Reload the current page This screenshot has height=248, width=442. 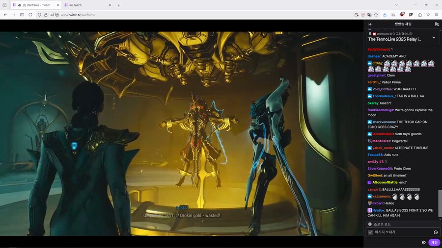[30, 15]
